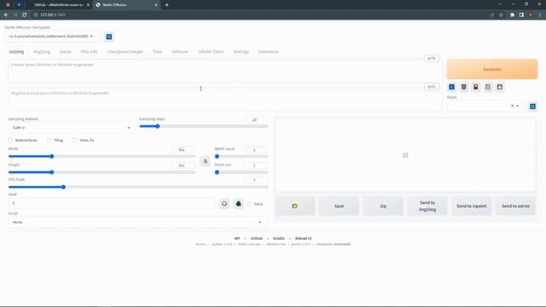The width and height of the screenshot is (546, 307).
Task: Expand the Styles dropdown arrow
Action: [x=518, y=106]
